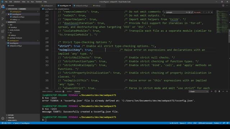The image size is (230, 129).
Task: Open the Selection menu
Action: tap(17, 2)
